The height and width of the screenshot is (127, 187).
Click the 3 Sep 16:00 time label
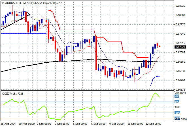[x=62, y=124]
